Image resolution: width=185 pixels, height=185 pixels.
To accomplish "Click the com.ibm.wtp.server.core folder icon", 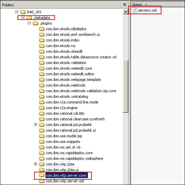I will click(x=42, y=175).
